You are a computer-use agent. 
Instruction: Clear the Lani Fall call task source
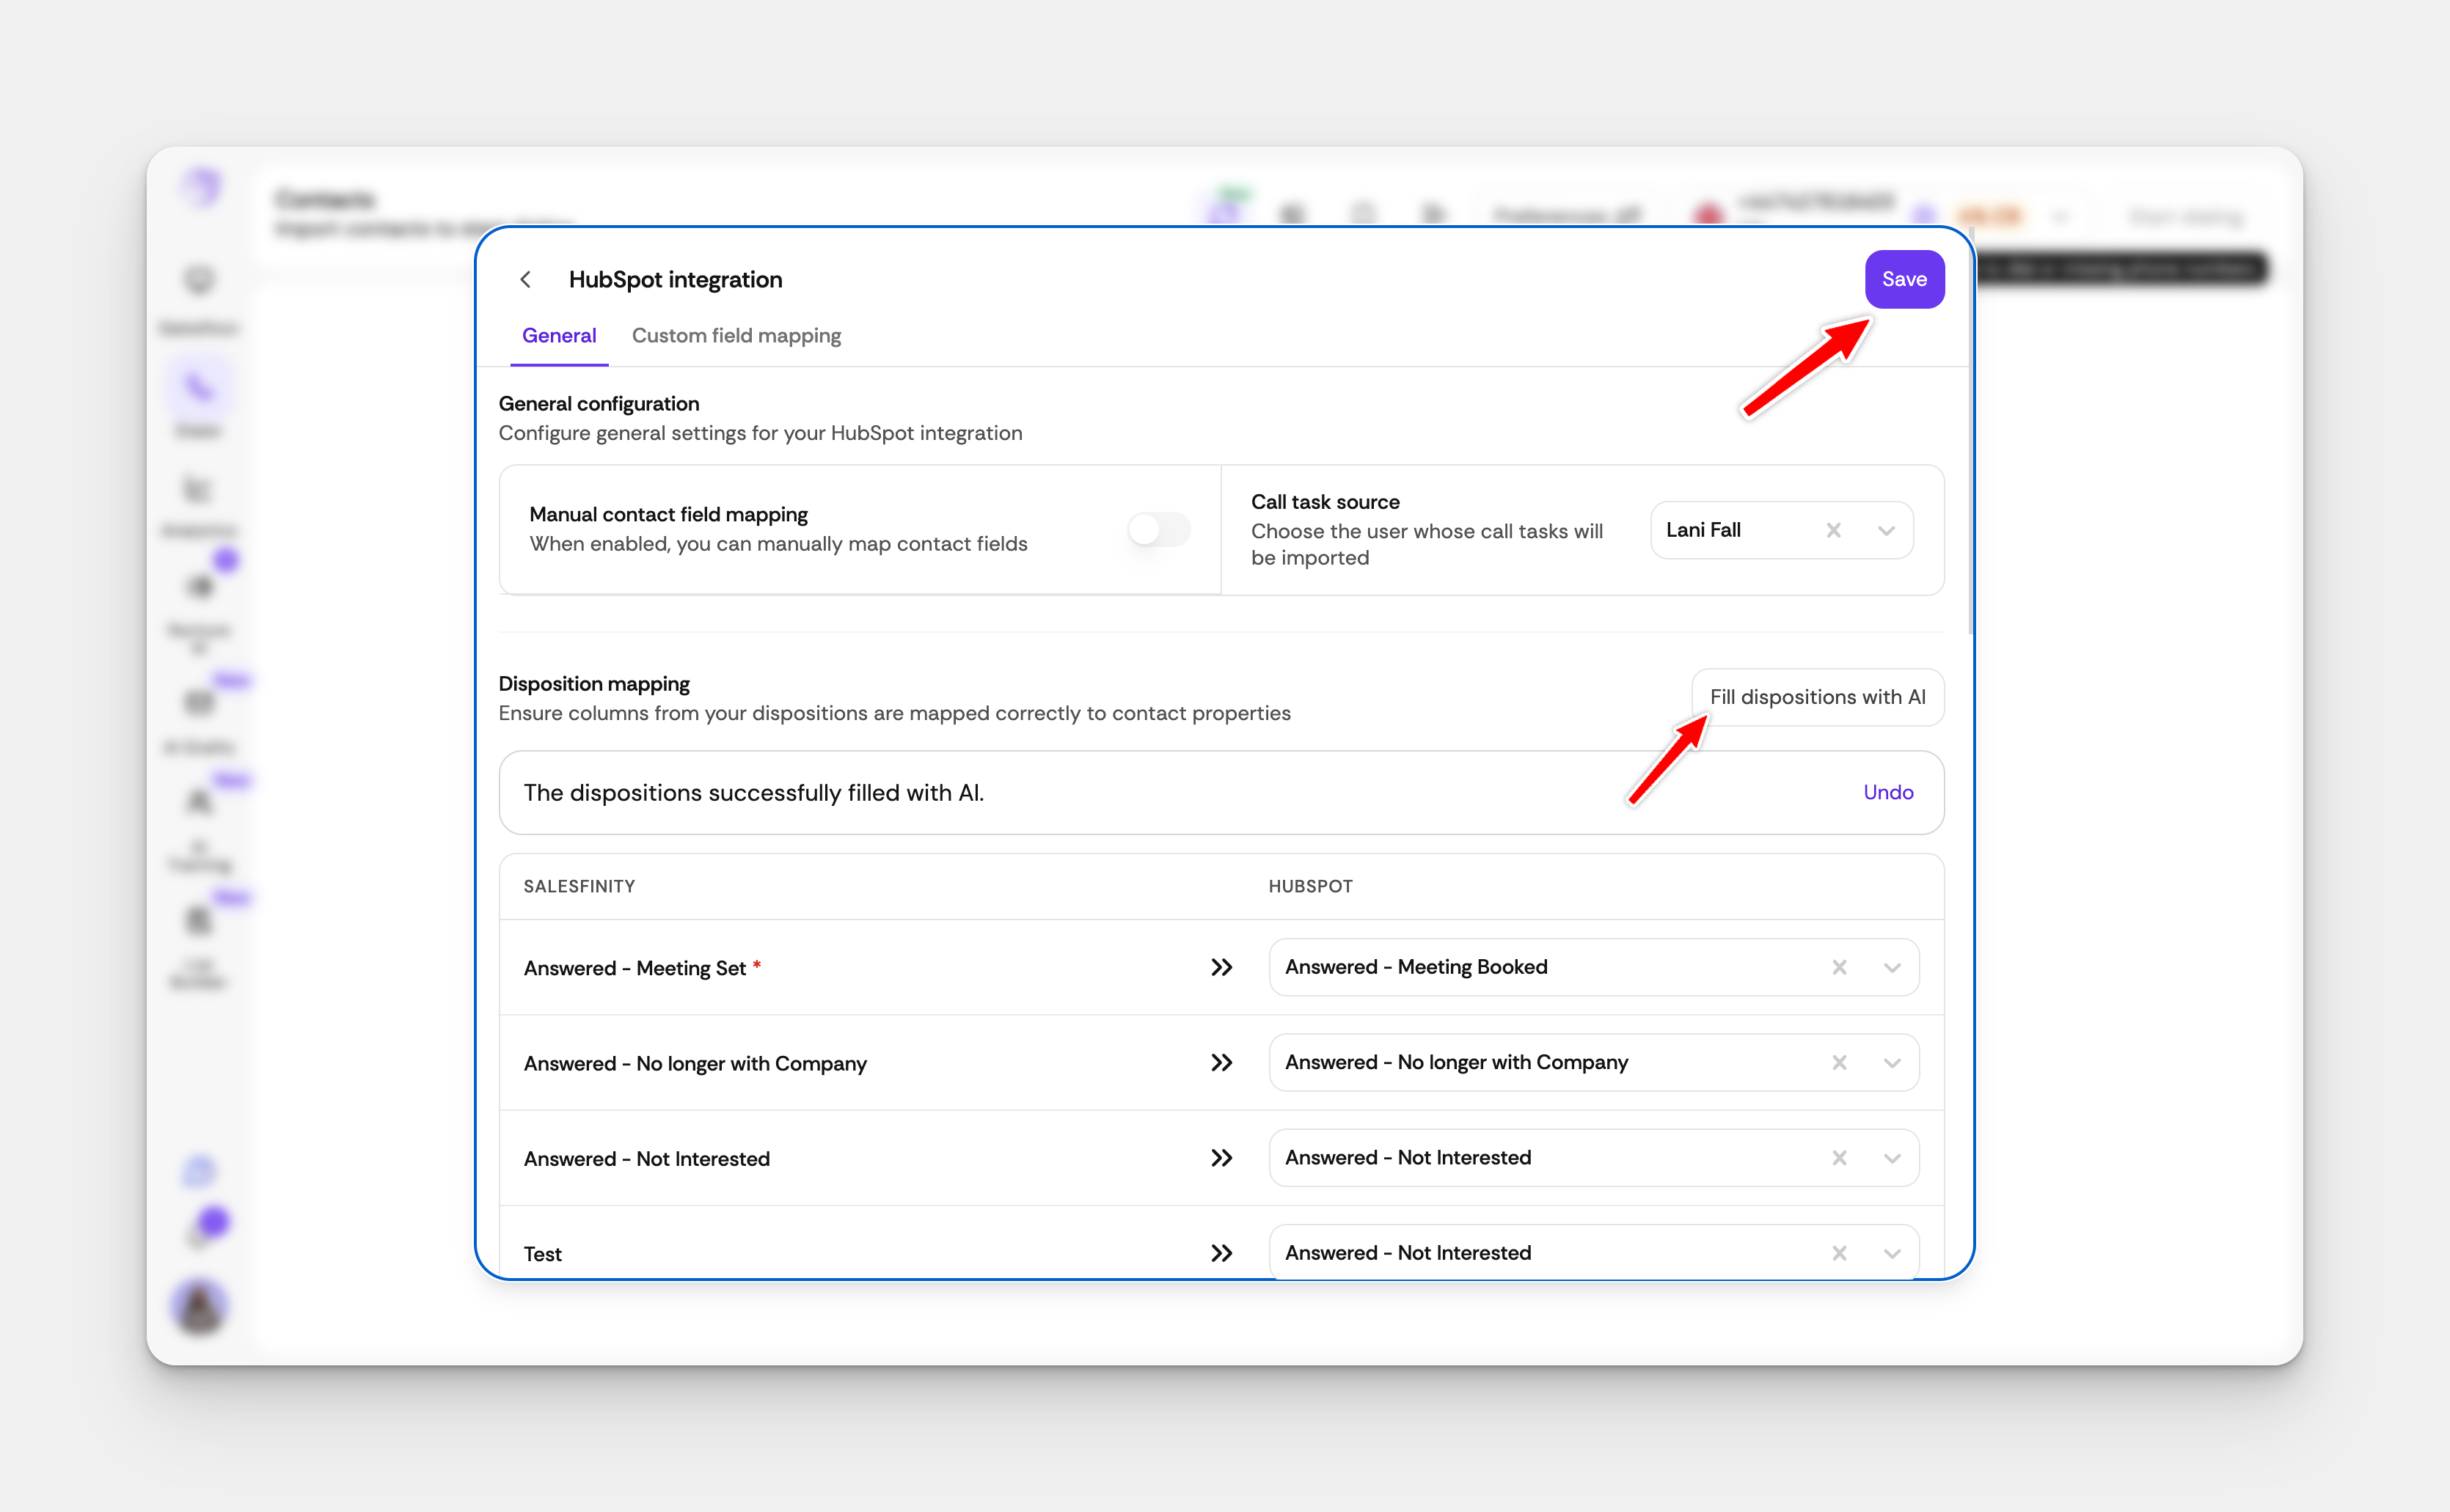tap(1833, 530)
